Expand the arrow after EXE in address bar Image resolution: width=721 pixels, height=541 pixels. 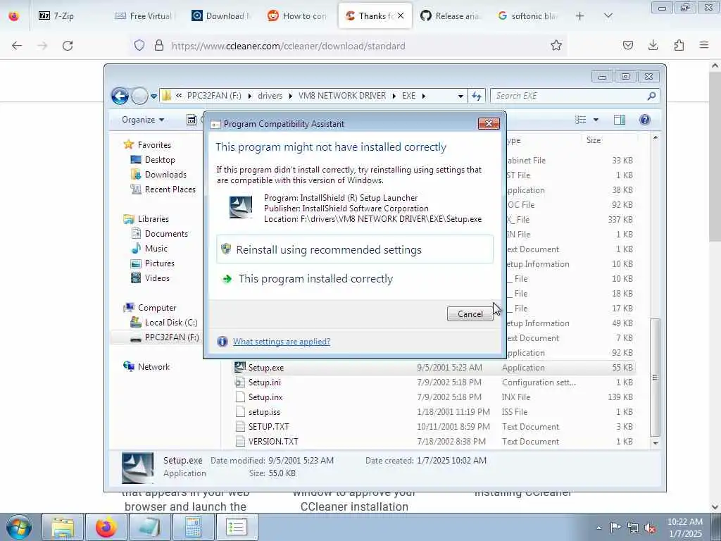(423, 96)
